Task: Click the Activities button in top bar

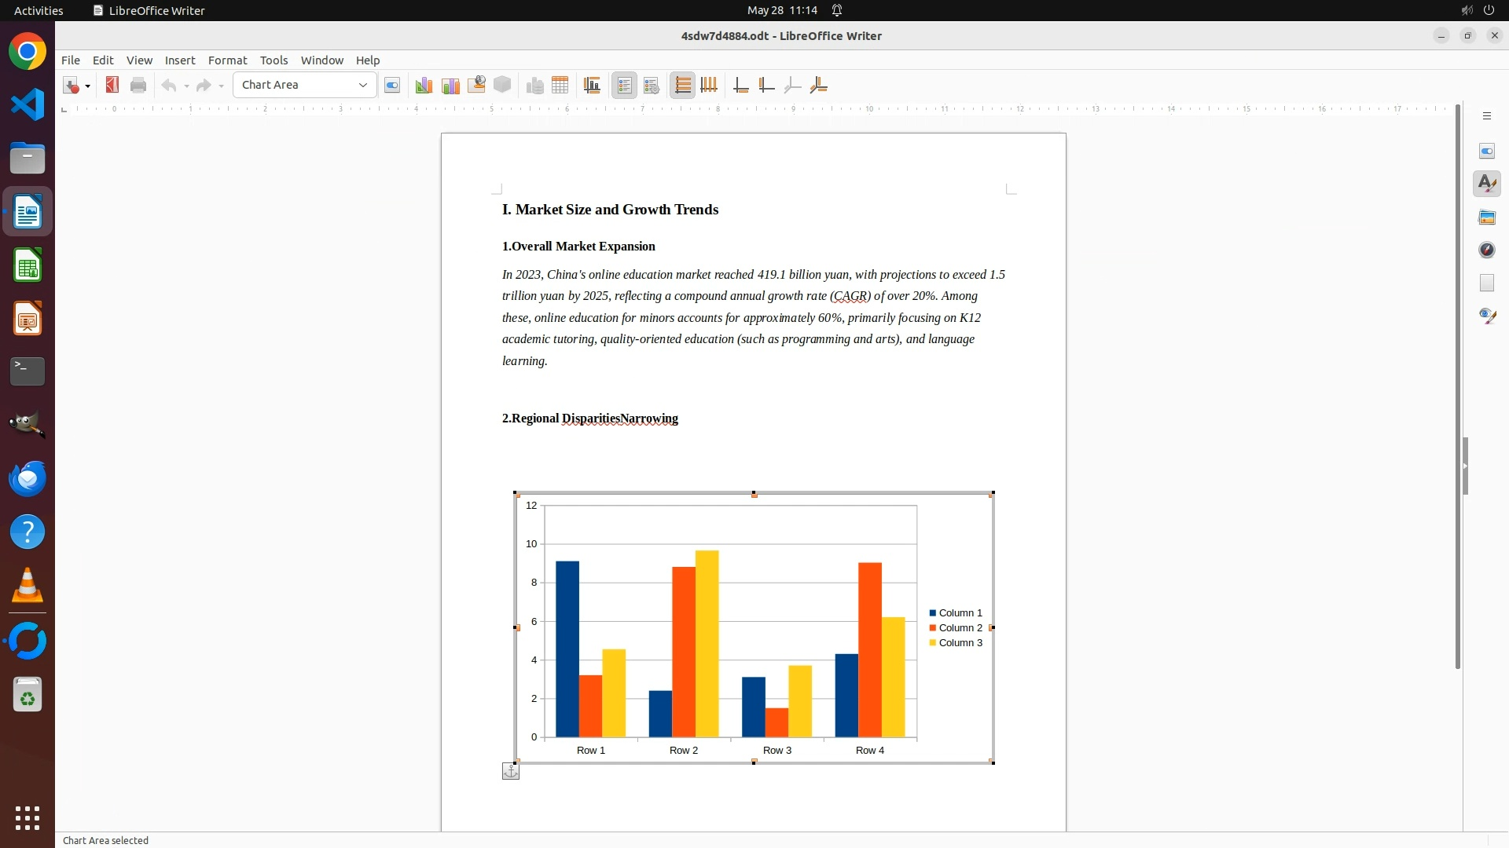Action: [x=39, y=10]
